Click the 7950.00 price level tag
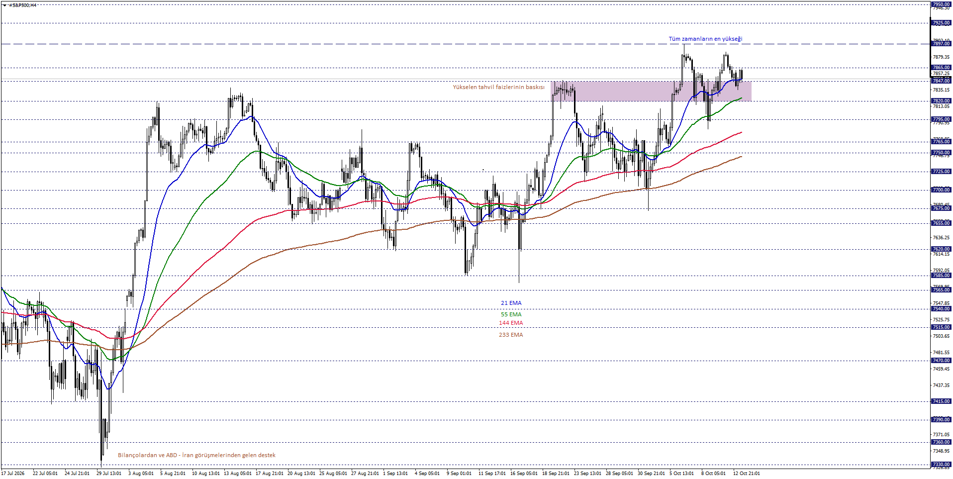Viewport: 953px width, 479px height. tap(941, 4)
